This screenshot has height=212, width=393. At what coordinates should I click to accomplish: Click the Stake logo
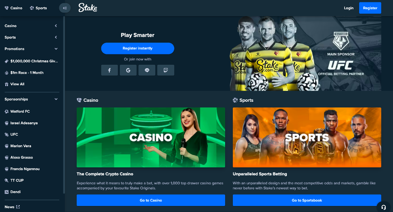88,8
